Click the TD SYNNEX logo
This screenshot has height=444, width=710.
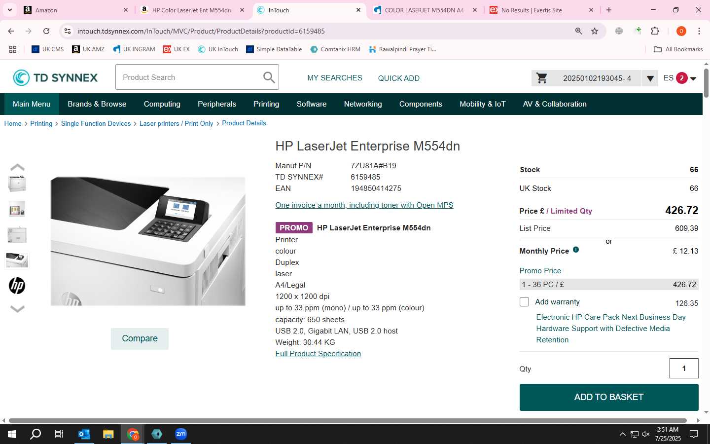[55, 77]
